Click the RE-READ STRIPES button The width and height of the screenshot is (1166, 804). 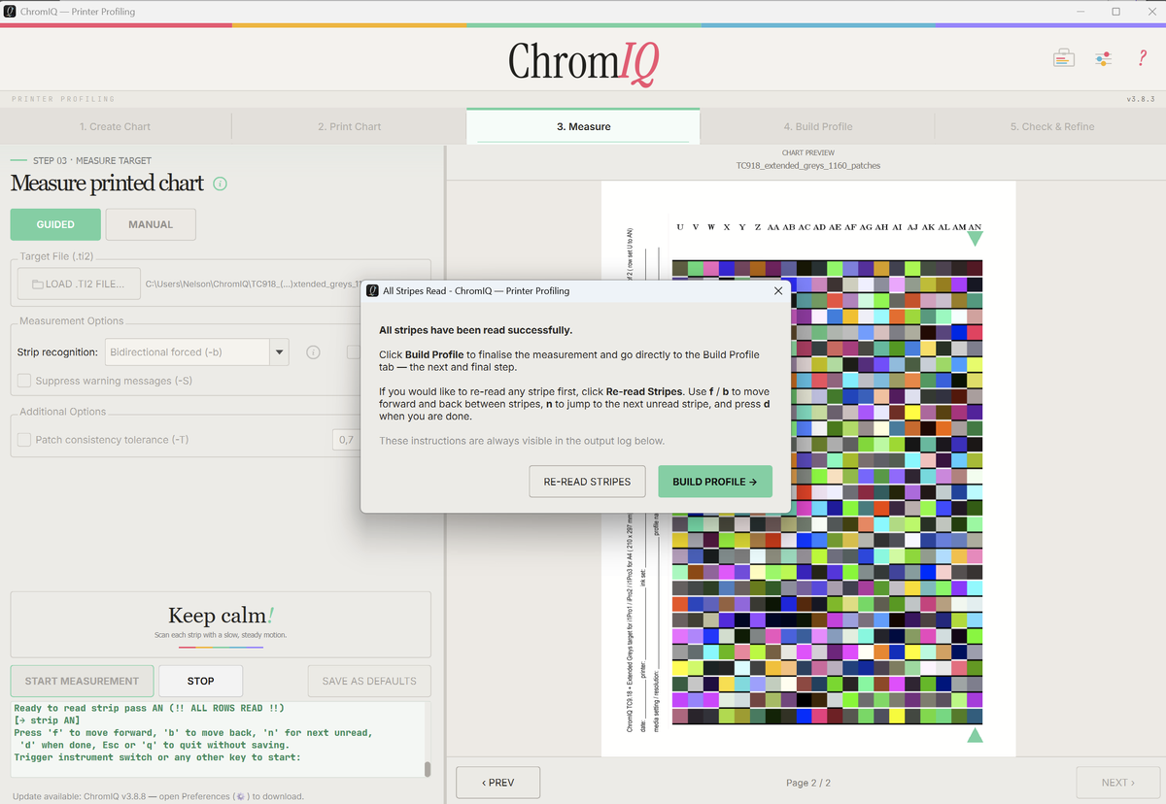pyautogui.click(x=587, y=482)
